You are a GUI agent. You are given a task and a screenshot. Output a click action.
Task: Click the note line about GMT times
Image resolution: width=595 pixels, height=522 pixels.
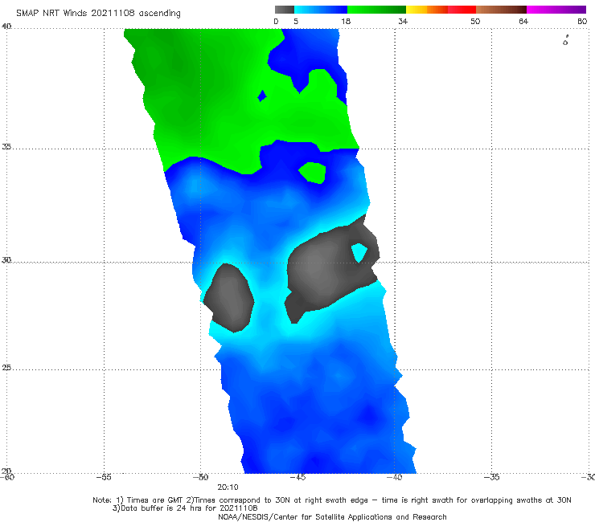(332, 500)
